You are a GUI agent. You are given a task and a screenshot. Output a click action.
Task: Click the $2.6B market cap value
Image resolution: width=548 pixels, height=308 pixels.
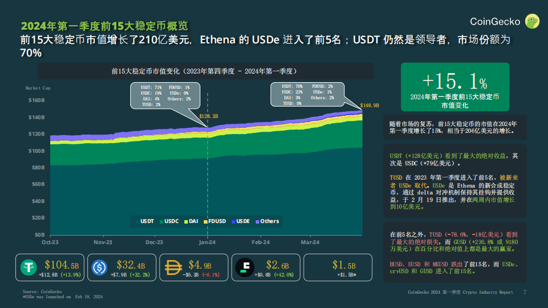coord(277,265)
